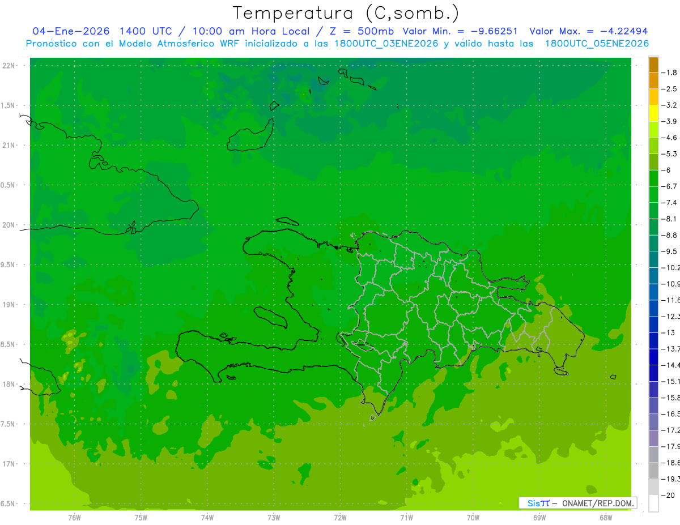The image size is (680, 525).
Task: Select the end time "1800UTC_05ENE2026"
Action: (x=597, y=44)
